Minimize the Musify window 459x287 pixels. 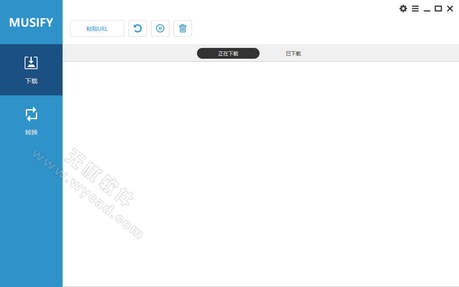[x=427, y=9]
